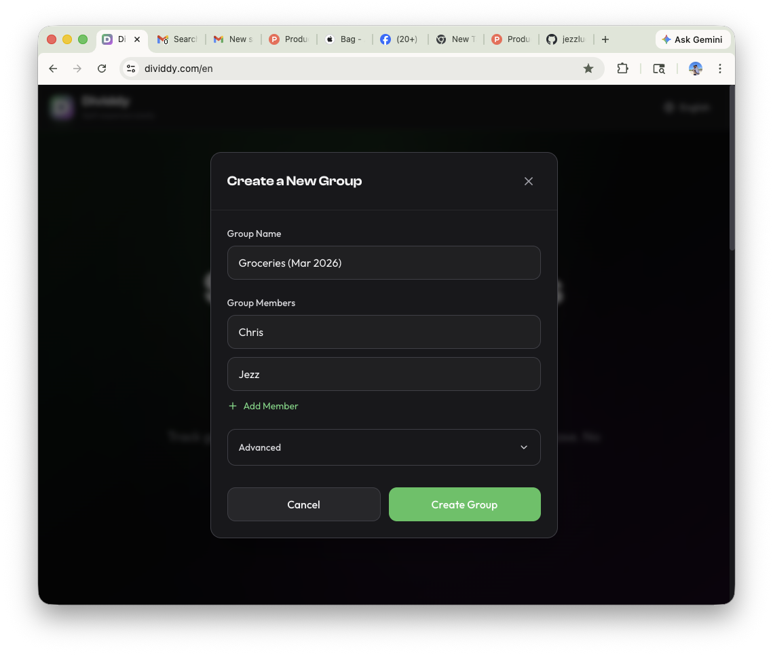Open the GitHub jezzlu tab
The height and width of the screenshot is (655, 773).
567,39
